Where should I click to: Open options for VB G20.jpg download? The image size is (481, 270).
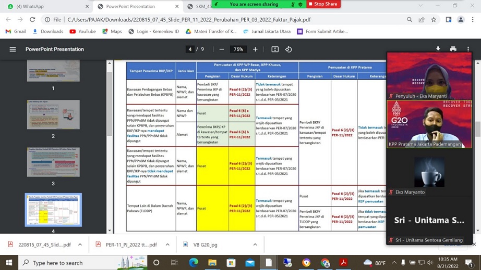255,245
